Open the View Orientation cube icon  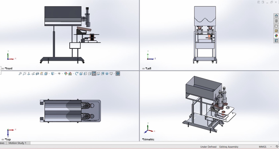point(46,73)
